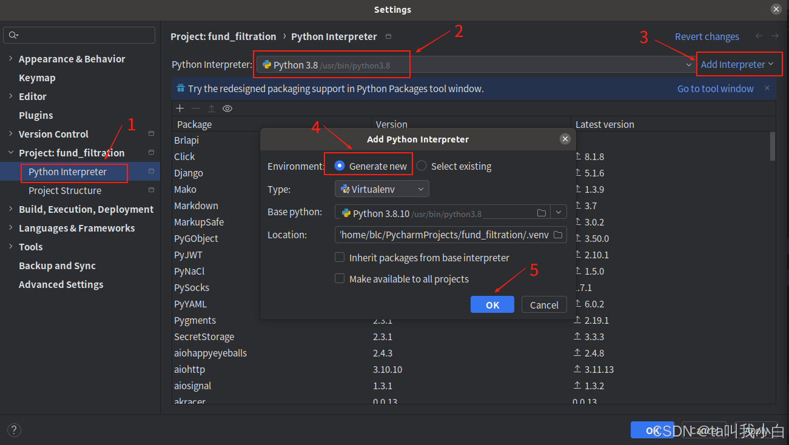Open the Plugins settings page
789x445 pixels.
pyautogui.click(x=36, y=115)
